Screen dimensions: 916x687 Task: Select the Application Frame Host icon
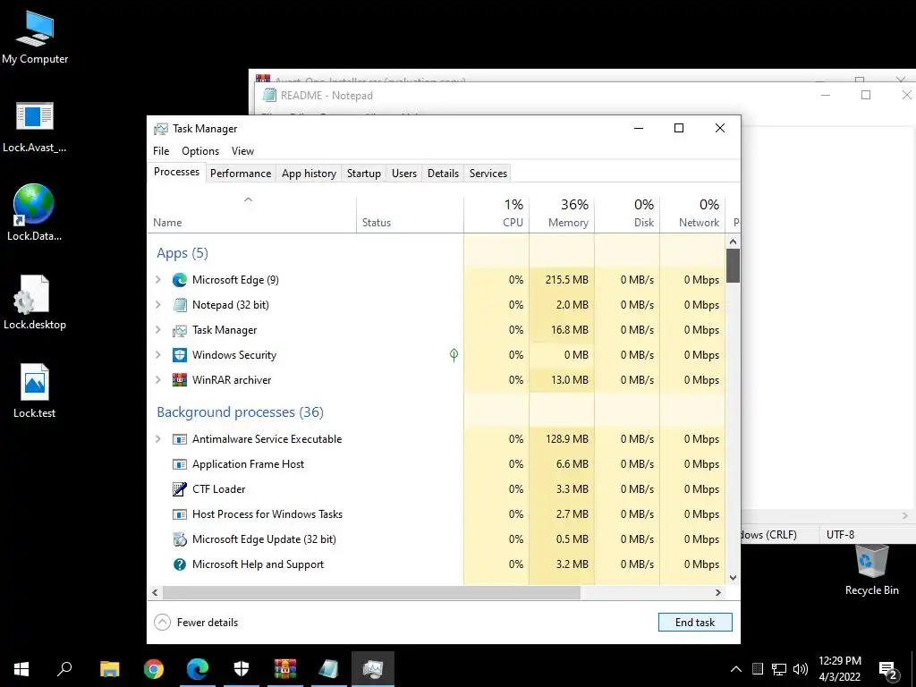tap(179, 464)
